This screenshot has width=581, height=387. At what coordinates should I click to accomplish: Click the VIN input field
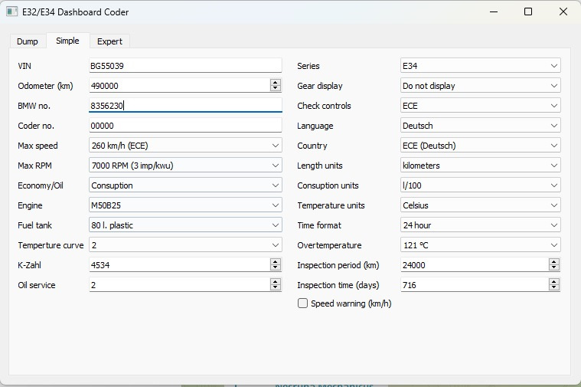coord(185,66)
